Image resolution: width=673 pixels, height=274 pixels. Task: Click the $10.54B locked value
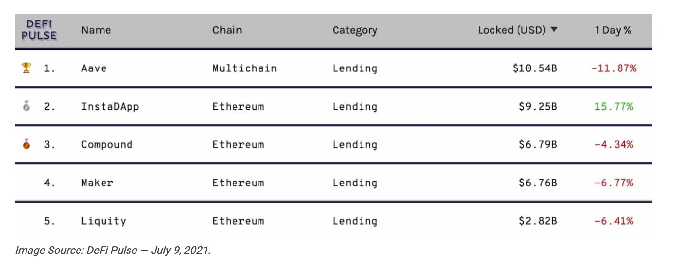tap(535, 68)
